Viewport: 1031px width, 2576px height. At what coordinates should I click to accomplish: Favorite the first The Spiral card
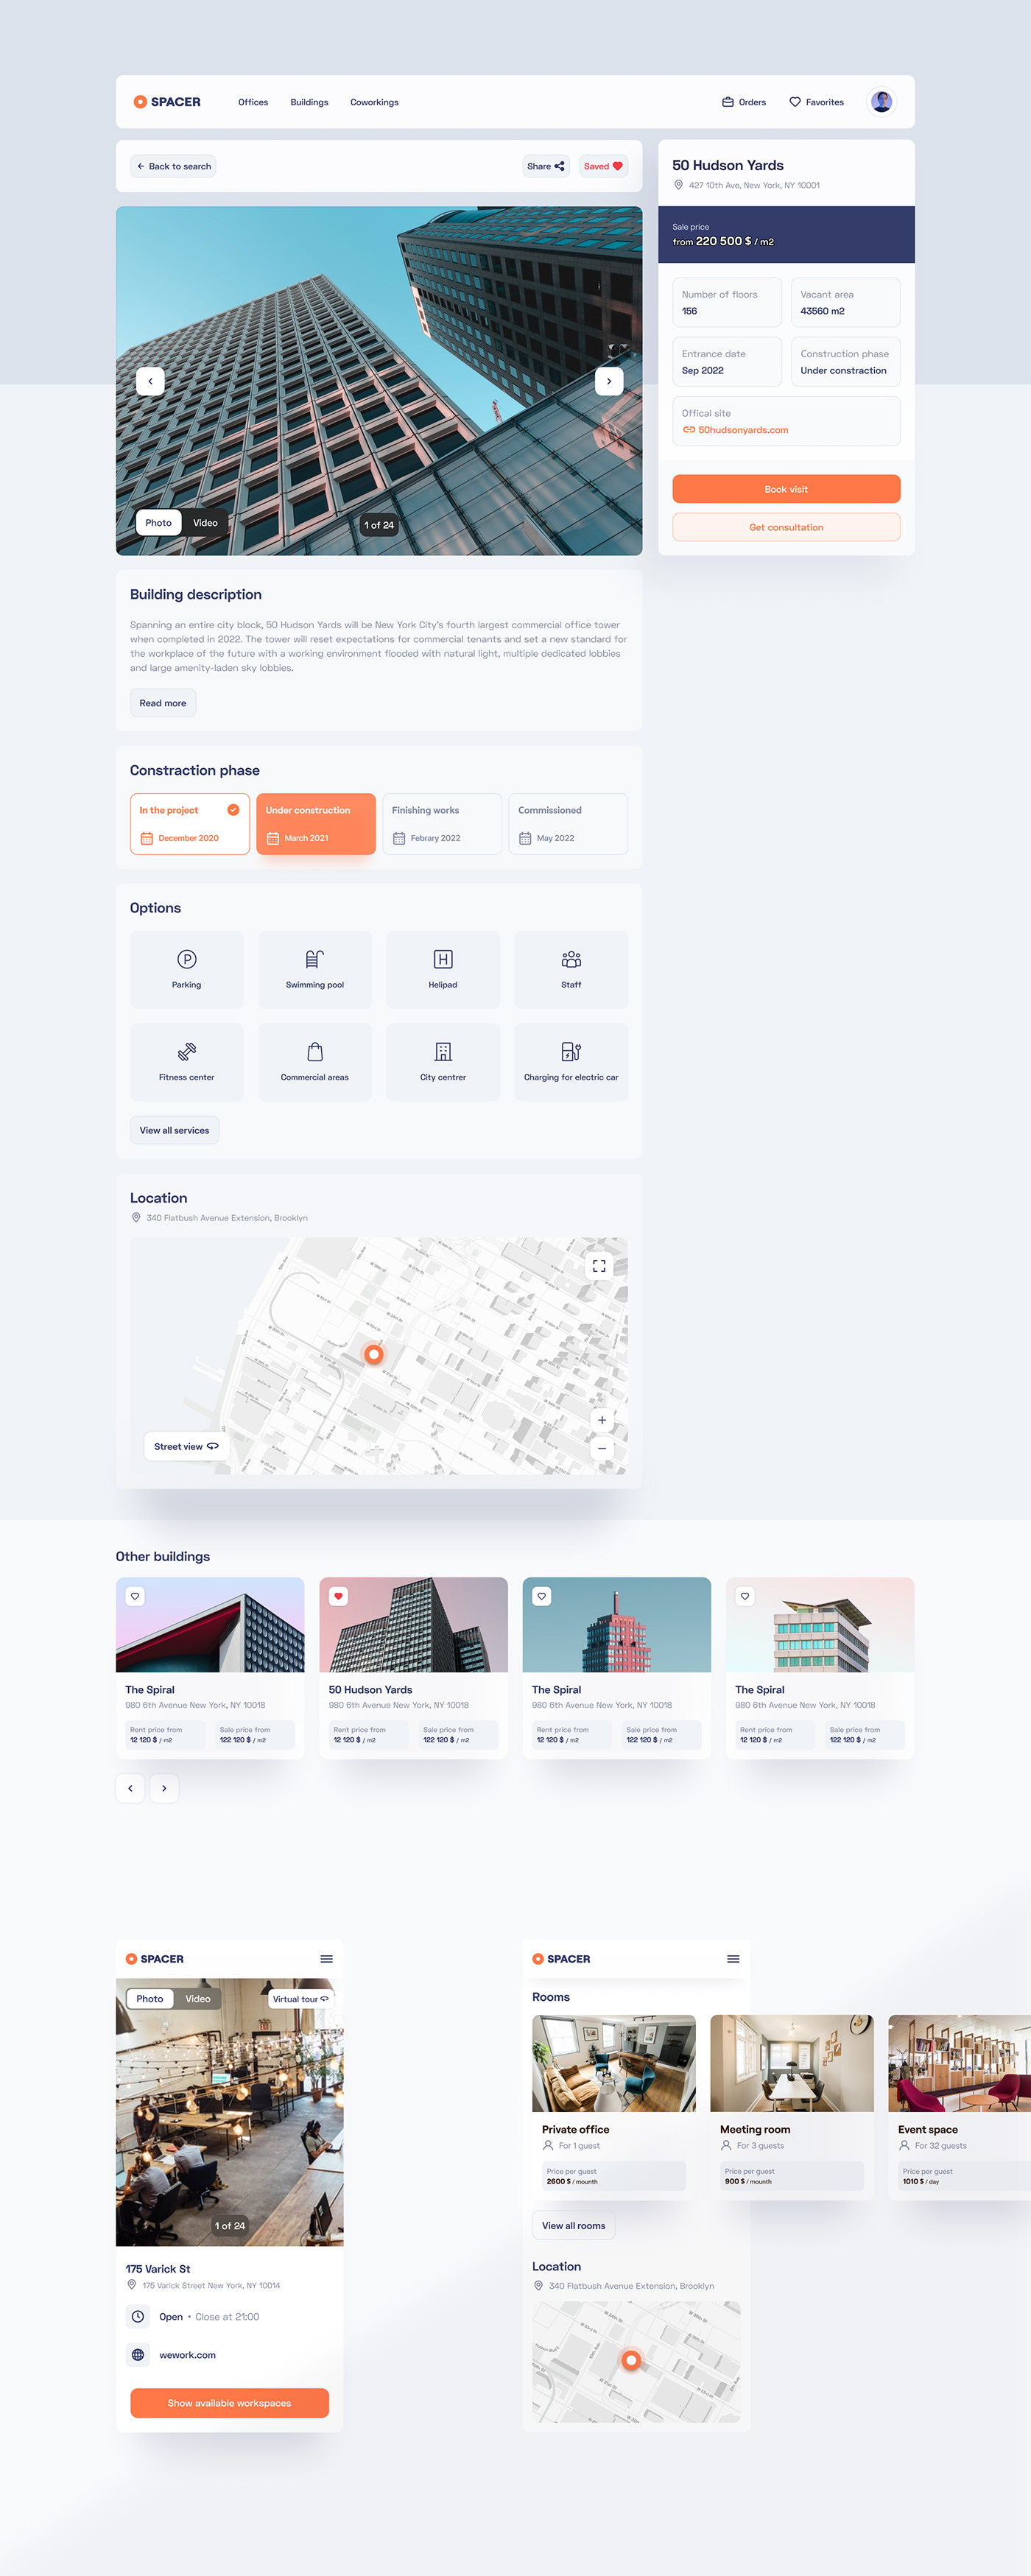(x=135, y=1596)
